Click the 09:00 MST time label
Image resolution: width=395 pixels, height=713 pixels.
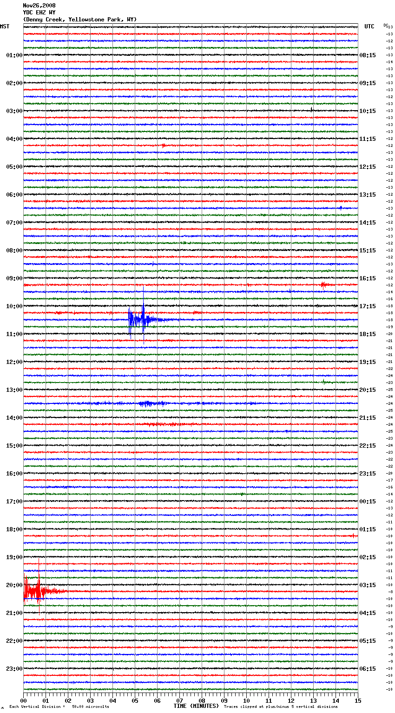click(14, 278)
